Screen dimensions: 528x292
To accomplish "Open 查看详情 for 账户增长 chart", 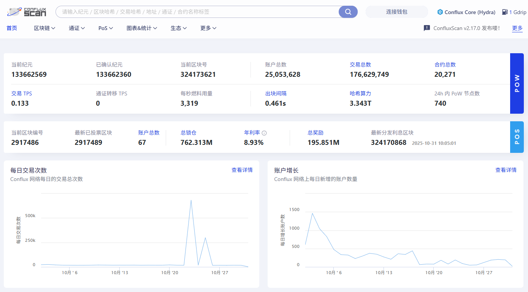I will click(506, 170).
